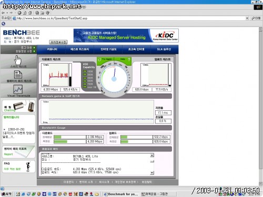Click the page scrollbar up arrow
Screen dimensions: 263x197
pos(261,29)
